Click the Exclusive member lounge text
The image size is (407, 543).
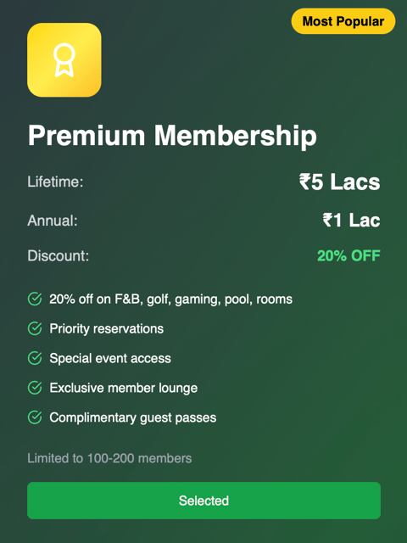(124, 389)
